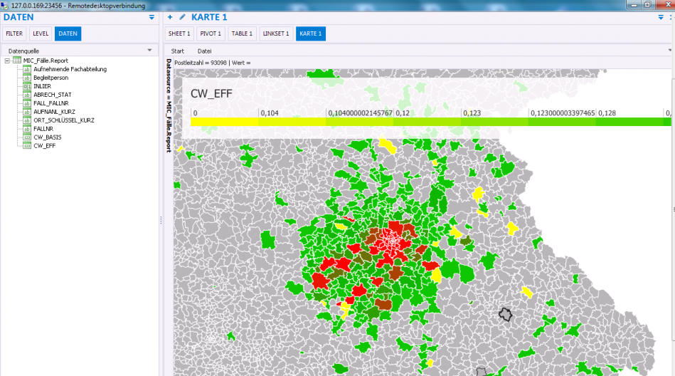Viewport: 675px width, 376px height.
Task: Open the Start menu in the map panel
Action: click(177, 51)
